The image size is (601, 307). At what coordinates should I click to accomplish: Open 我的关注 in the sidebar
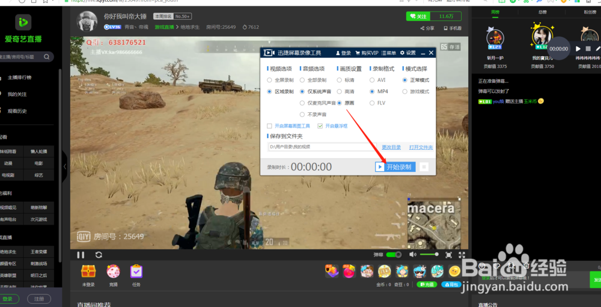17,94
